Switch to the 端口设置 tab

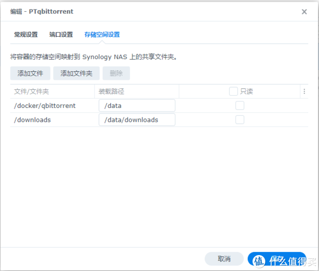61,35
